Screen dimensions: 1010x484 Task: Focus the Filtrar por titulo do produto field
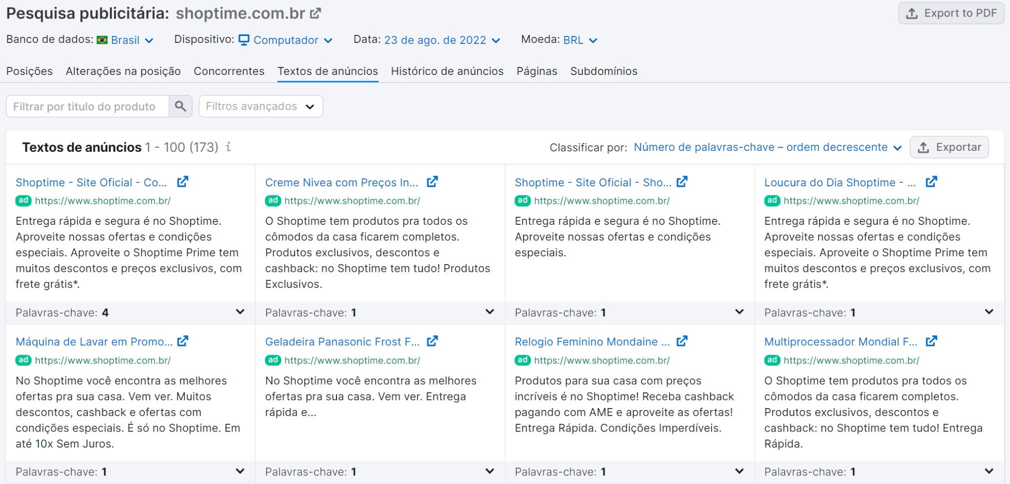click(x=87, y=106)
